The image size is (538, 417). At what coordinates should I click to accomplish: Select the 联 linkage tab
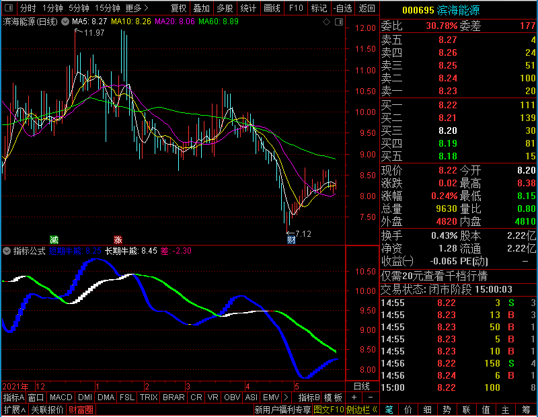coord(466,410)
